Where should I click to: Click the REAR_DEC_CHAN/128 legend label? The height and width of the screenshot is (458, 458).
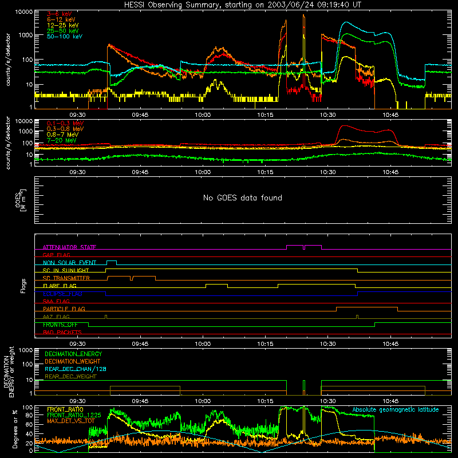(76, 369)
